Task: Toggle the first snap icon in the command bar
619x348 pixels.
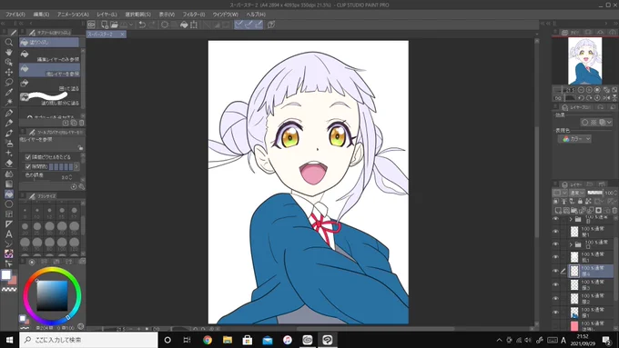Action: pyautogui.click(x=238, y=25)
